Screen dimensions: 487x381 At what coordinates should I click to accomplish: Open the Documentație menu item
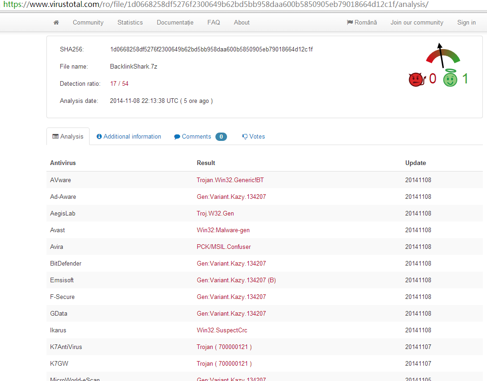click(175, 23)
